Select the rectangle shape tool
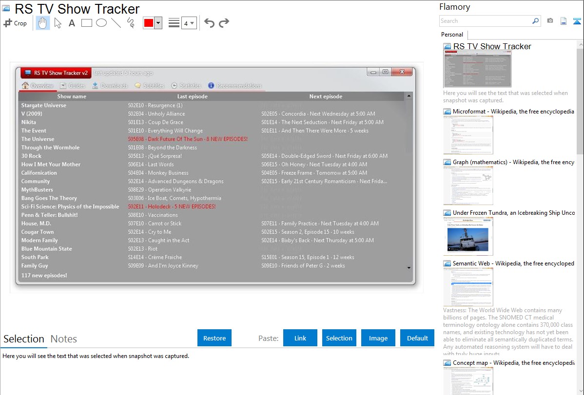 click(x=86, y=23)
